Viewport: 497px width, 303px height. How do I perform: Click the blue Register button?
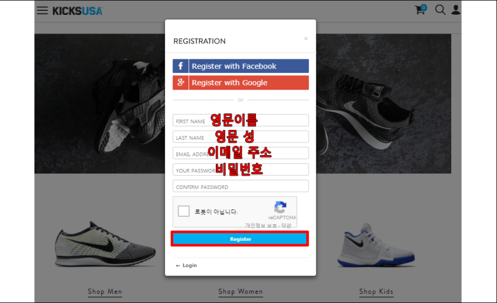240,239
